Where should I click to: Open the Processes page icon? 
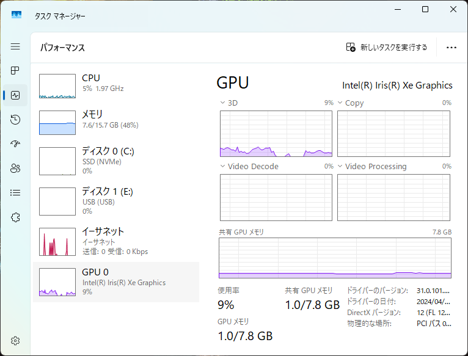tap(15, 71)
